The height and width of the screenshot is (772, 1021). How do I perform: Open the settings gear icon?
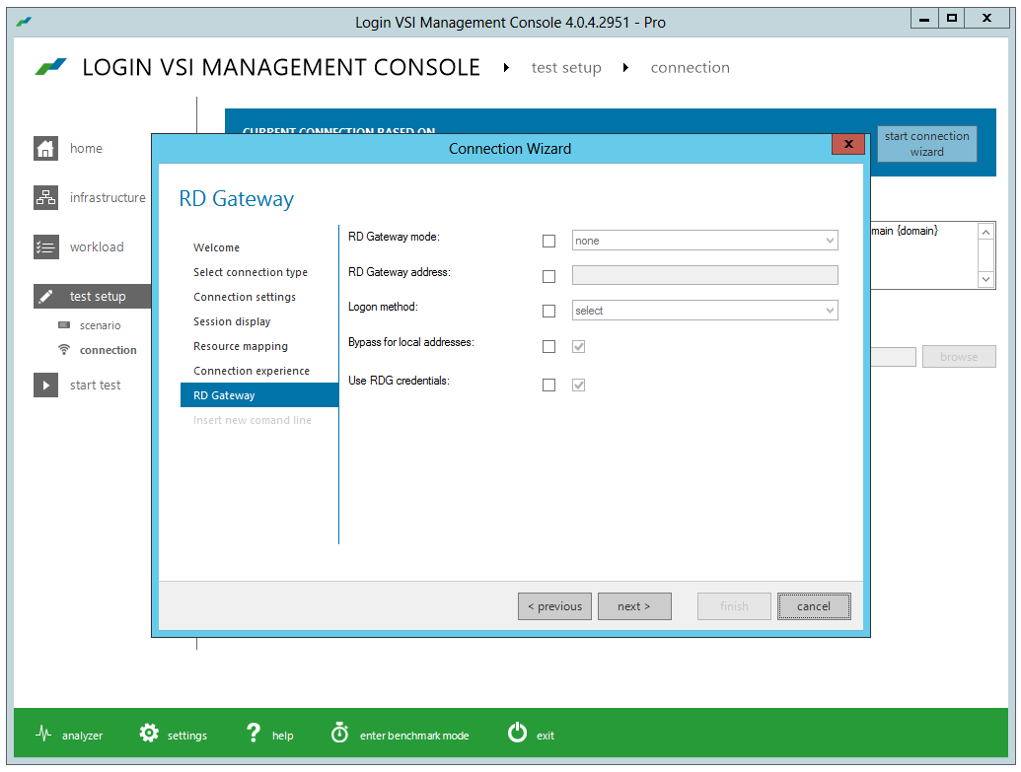149,733
